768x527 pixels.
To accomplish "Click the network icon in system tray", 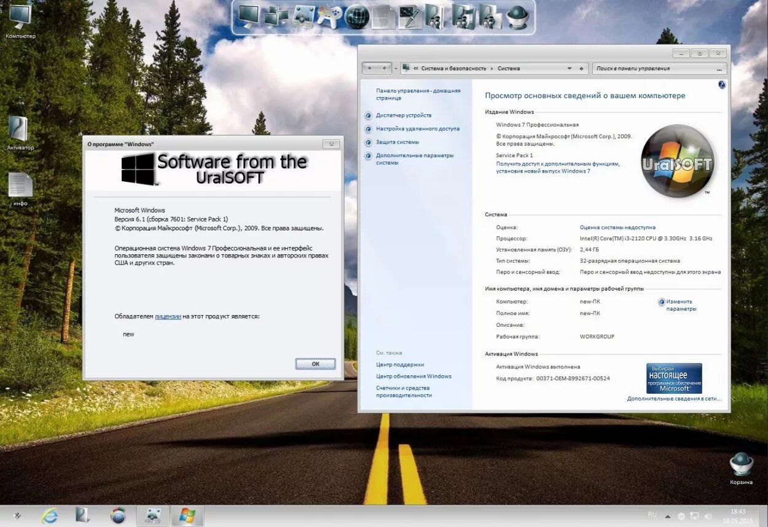I will (x=694, y=516).
